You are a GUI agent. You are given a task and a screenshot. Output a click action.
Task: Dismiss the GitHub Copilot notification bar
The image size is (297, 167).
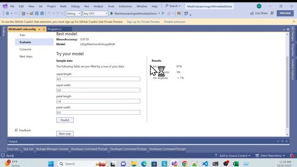click(x=294, y=22)
